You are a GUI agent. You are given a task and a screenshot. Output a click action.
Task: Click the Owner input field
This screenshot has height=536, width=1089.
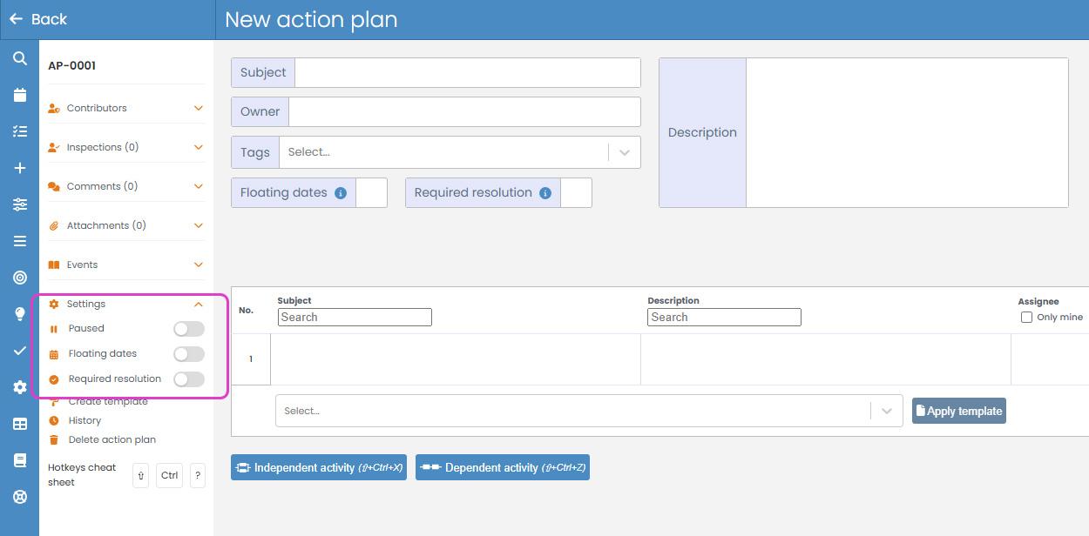tap(464, 111)
